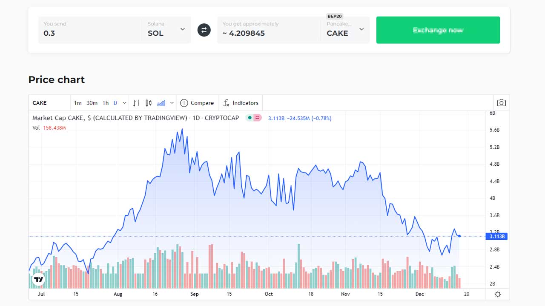The image size is (545, 306).
Task: Click the 5.6B price axis label
Action: click(495, 130)
